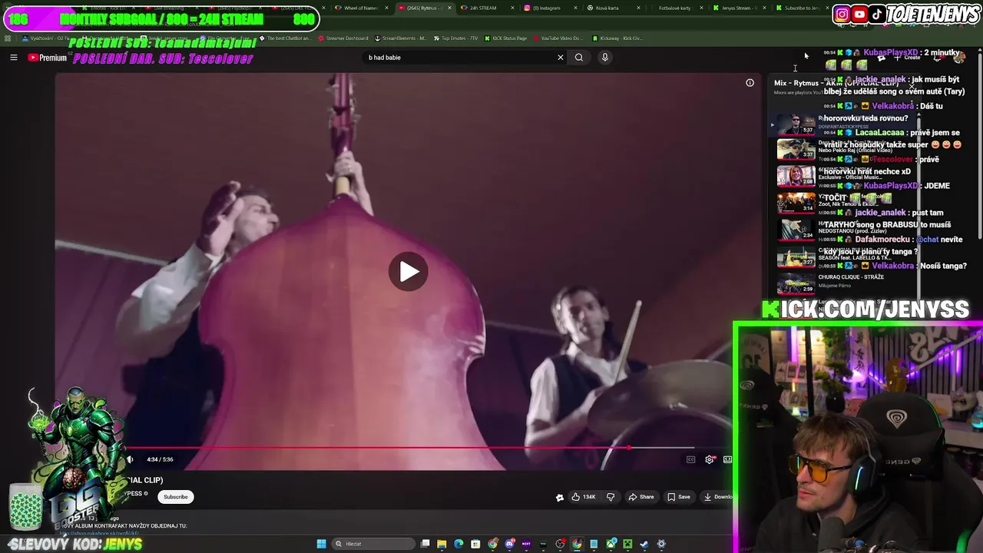This screenshot has width=983, height=553.
Task: Click the magnifier search button
Action: [579, 58]
